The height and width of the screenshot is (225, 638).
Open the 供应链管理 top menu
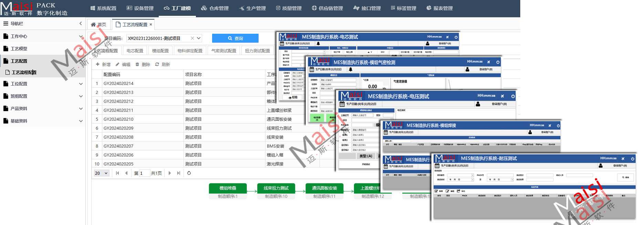click(x=327, y=8)
